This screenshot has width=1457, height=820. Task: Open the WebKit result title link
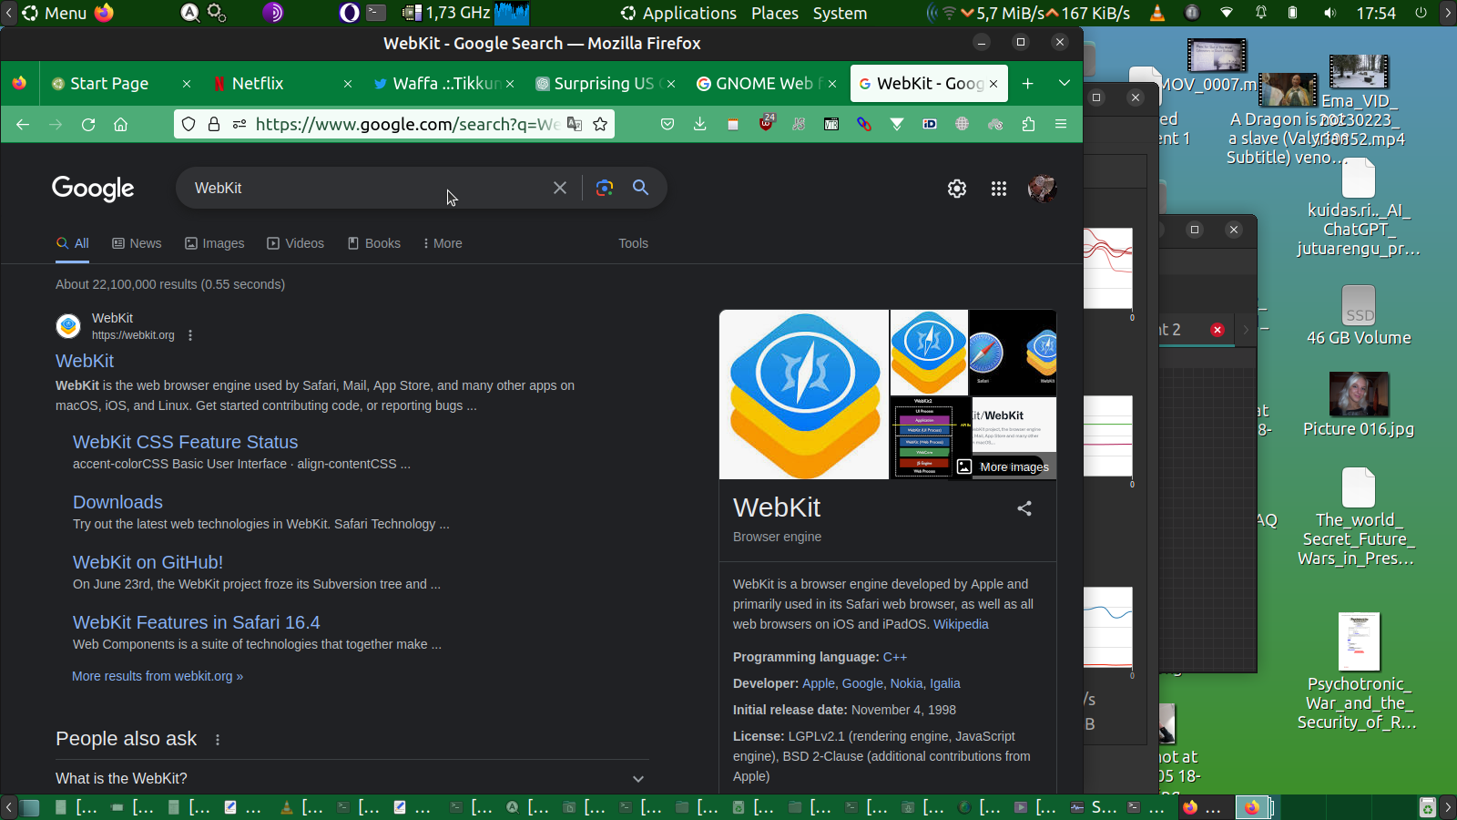[x=85, y=361]
